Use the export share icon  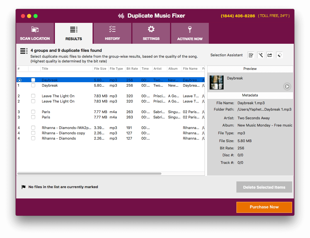tap(270, 55)
